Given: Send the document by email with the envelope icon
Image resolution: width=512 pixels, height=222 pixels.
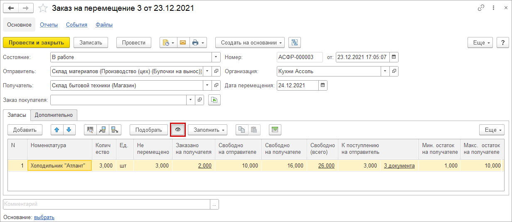Looking at the screenshot, I should click(182, 42).
